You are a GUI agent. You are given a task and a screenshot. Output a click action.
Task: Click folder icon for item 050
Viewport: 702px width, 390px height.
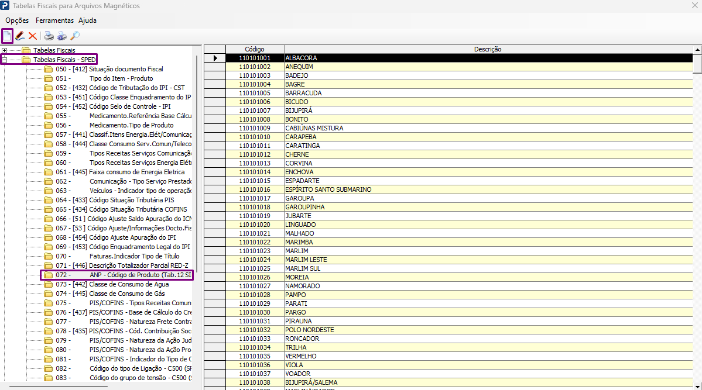49,69
